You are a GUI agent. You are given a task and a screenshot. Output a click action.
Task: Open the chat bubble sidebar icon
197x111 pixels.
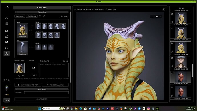7,48
